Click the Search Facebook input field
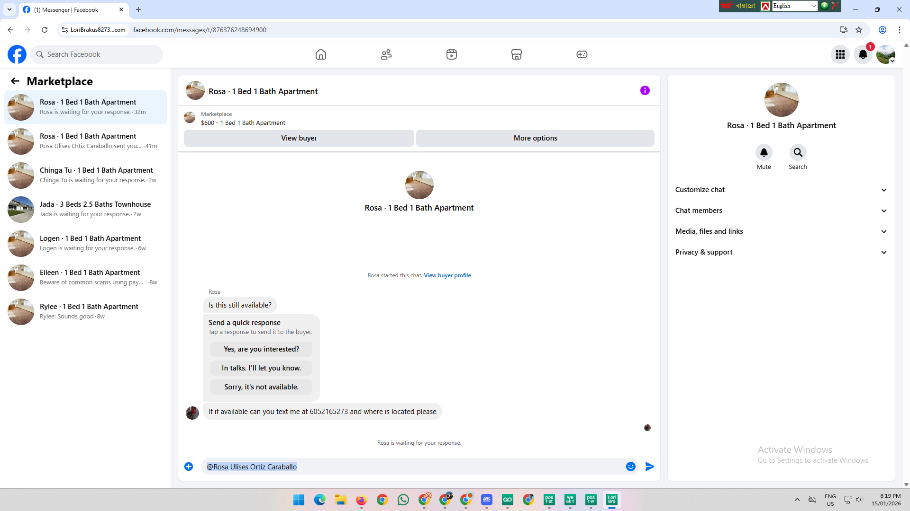 (x=100, y=54)
